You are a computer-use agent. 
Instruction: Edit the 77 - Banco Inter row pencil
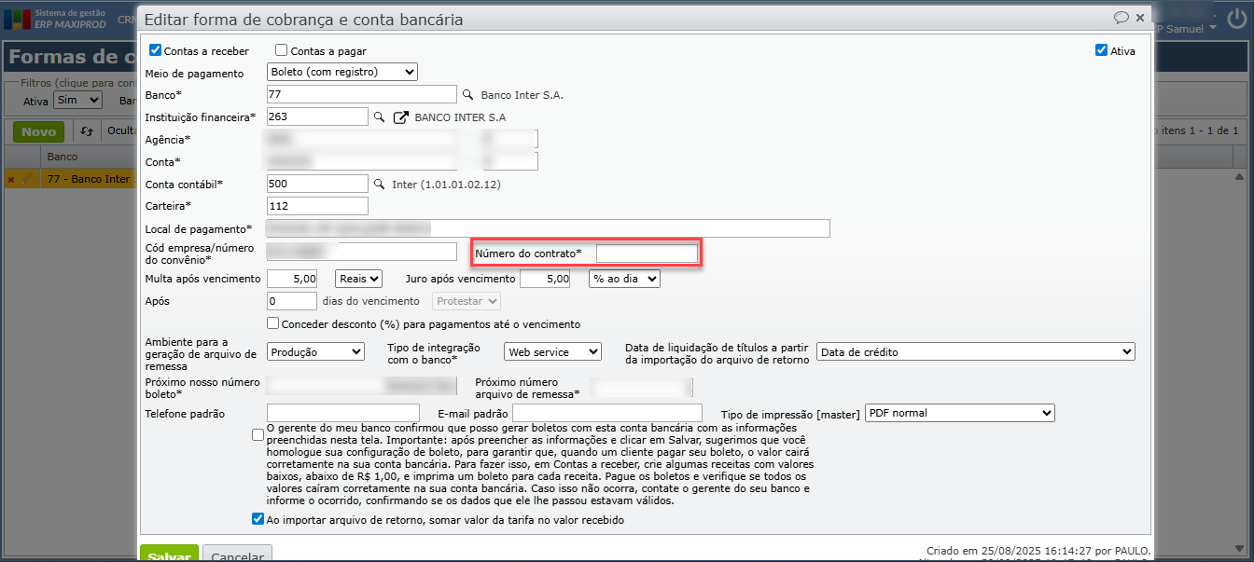[x=26, y=179]
